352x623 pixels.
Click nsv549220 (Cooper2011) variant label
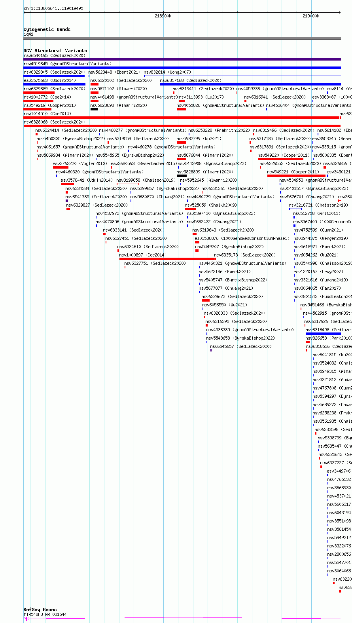pos(284,155)
